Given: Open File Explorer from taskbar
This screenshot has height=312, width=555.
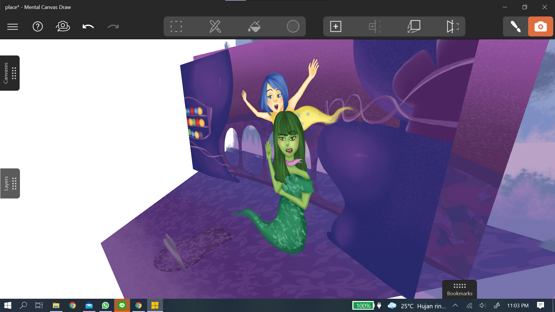Looking at the screenshot, I should click(x=56, y=305).
